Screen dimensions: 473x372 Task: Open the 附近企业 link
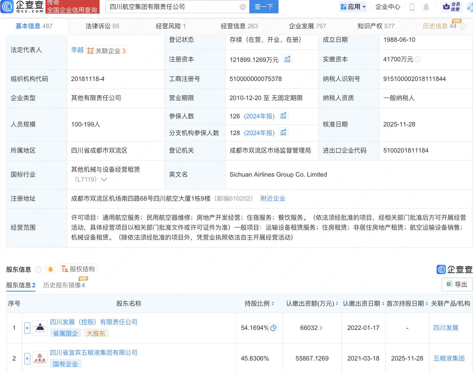click(x=273, y=198)
